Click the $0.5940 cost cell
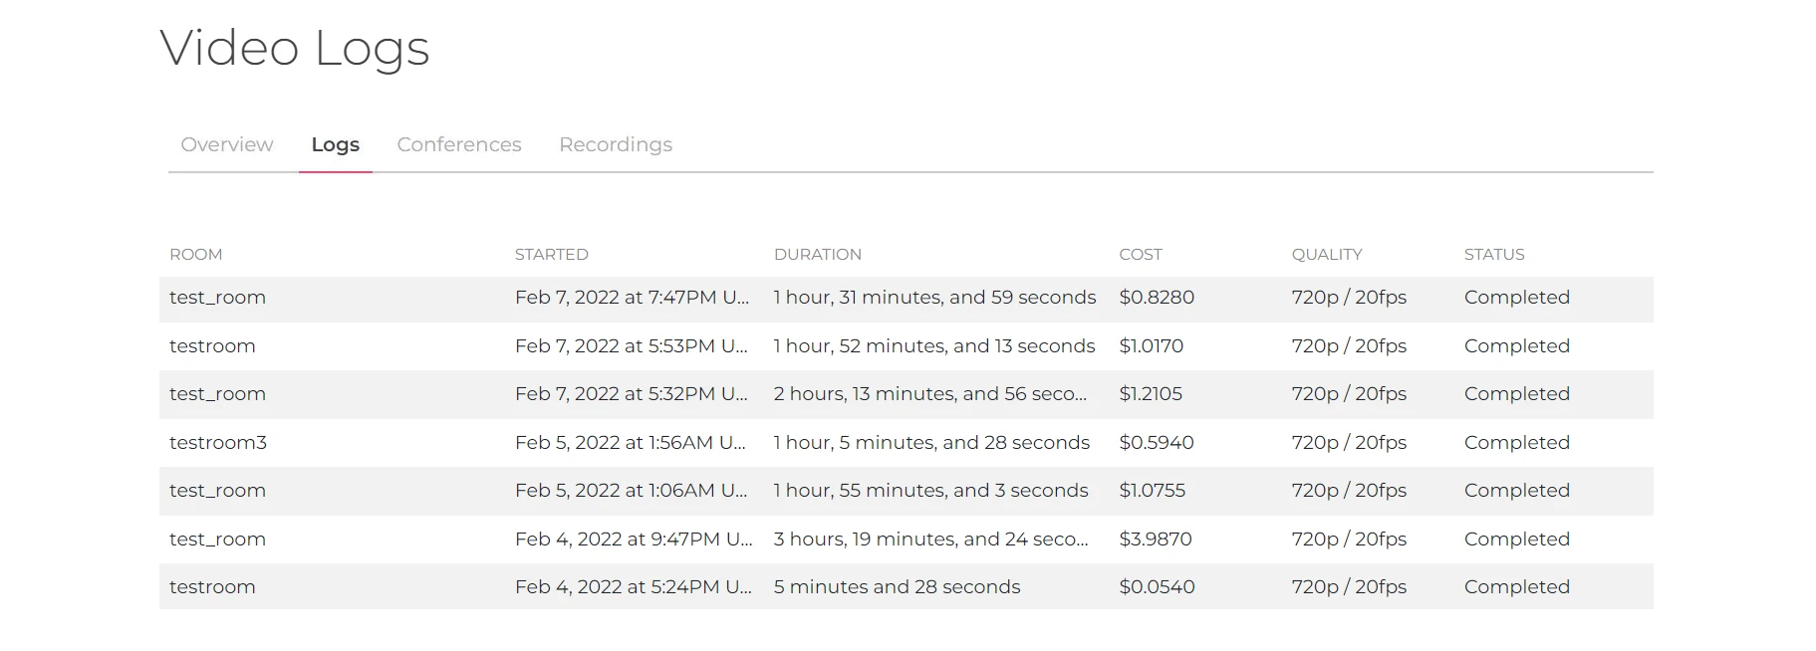This screenshot has width=1816, height=651. (1156, 443)
